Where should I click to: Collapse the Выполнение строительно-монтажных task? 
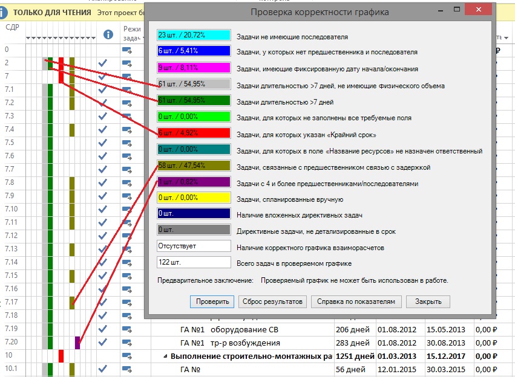(x=166, y=356)
